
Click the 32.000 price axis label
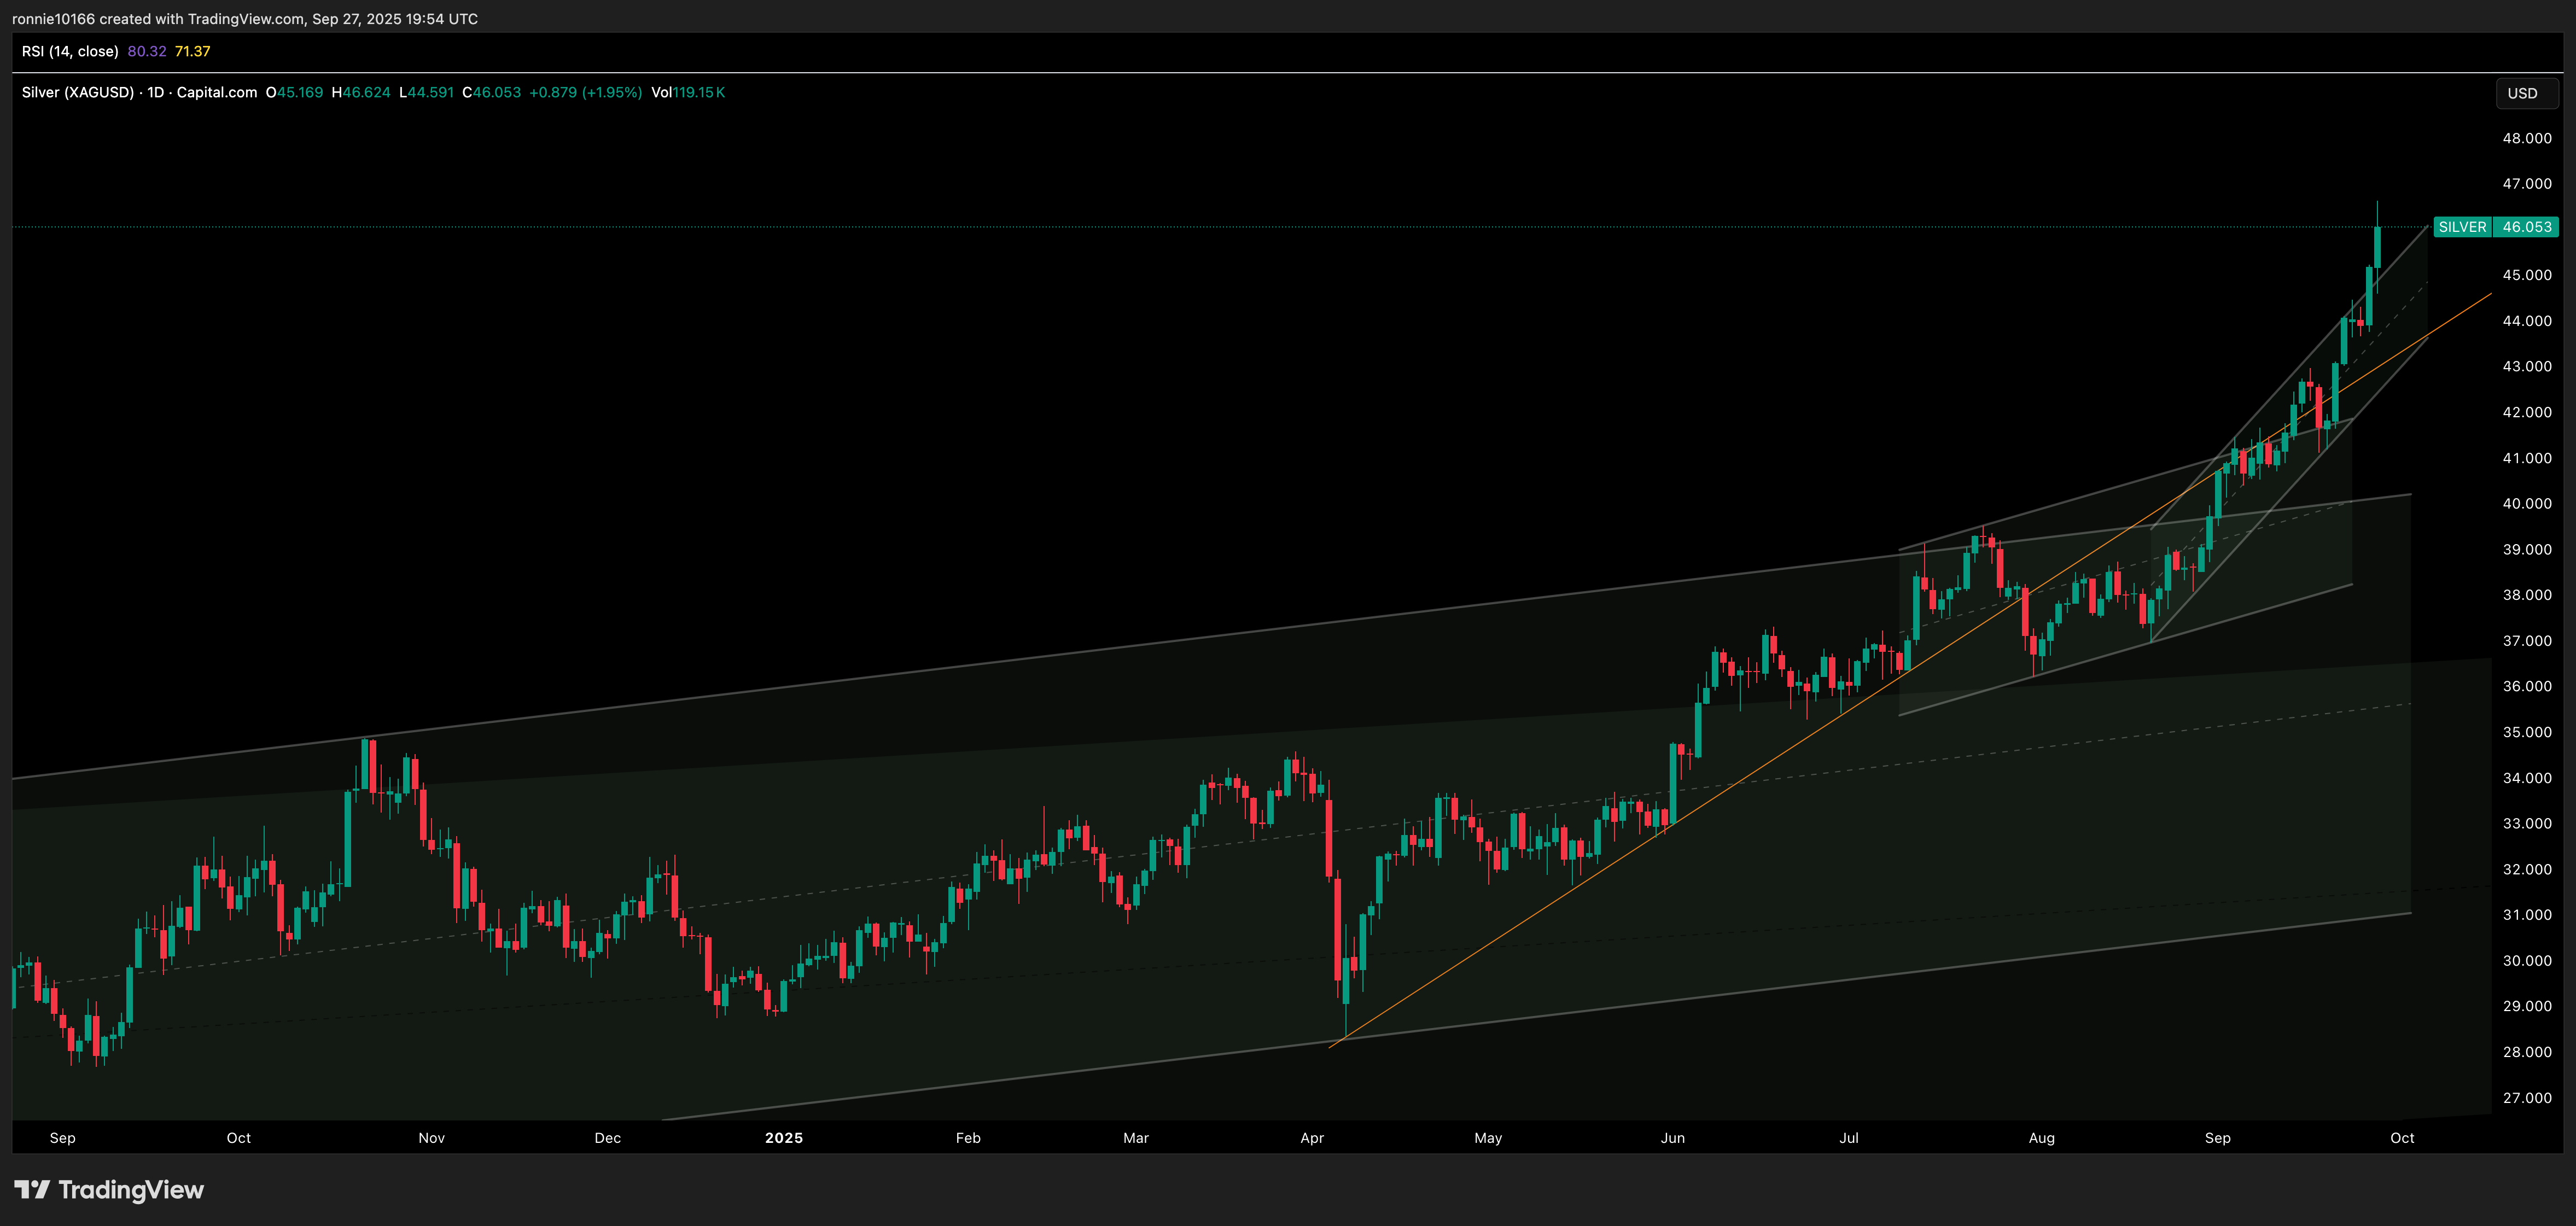[x=2527, y=870]
